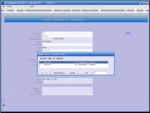Viewport: 150px width, 113px height.
Task: Open the Help menu
Action: point(3,6)
